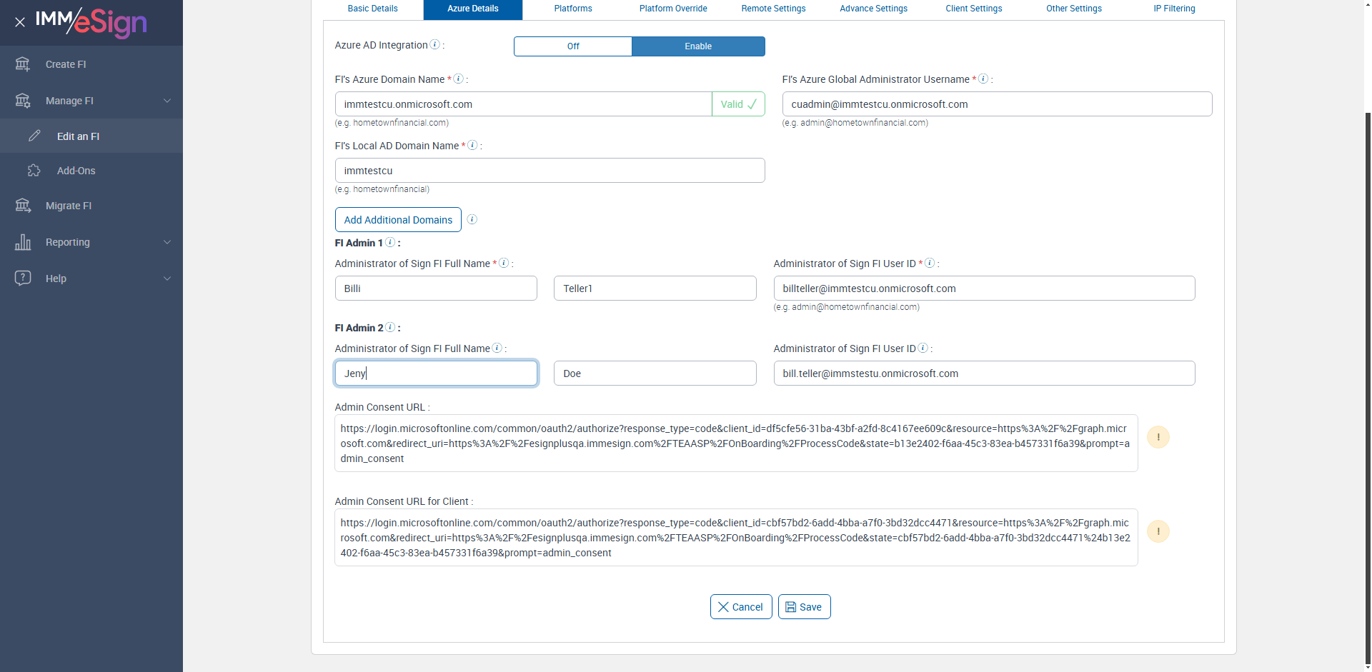This screenshot has width=1372, height=672.
Task: Open the Advance Settings tab
Action: pyautogui.click(x=873, y=9)
